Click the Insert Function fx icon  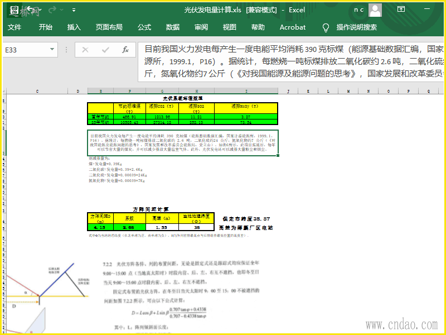tap(125, 50)
